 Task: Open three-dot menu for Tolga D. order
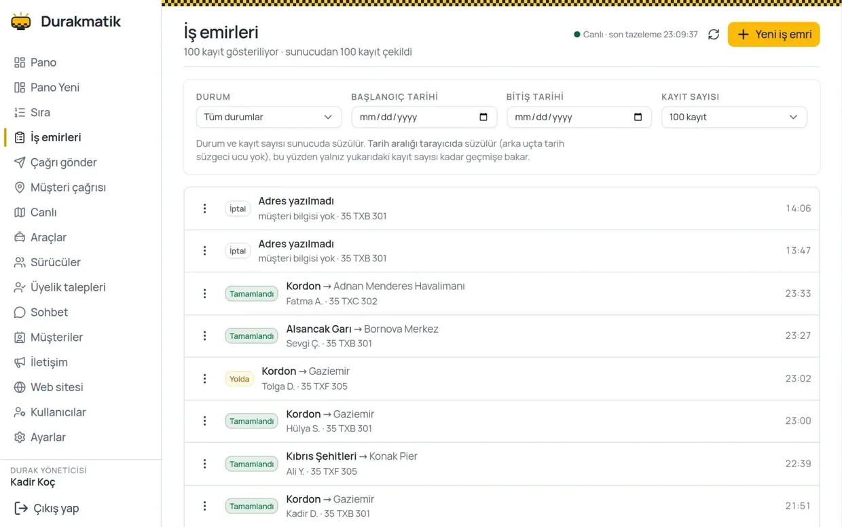pos(204,379)
